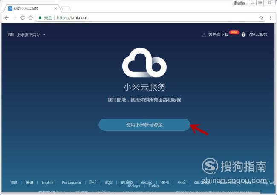Click the Mi logo in header
The height and width of the screenshot is (195, 277).
[x=11, y=34]
